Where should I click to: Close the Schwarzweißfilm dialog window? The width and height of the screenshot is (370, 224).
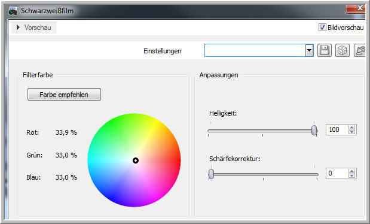pos(356,8)
